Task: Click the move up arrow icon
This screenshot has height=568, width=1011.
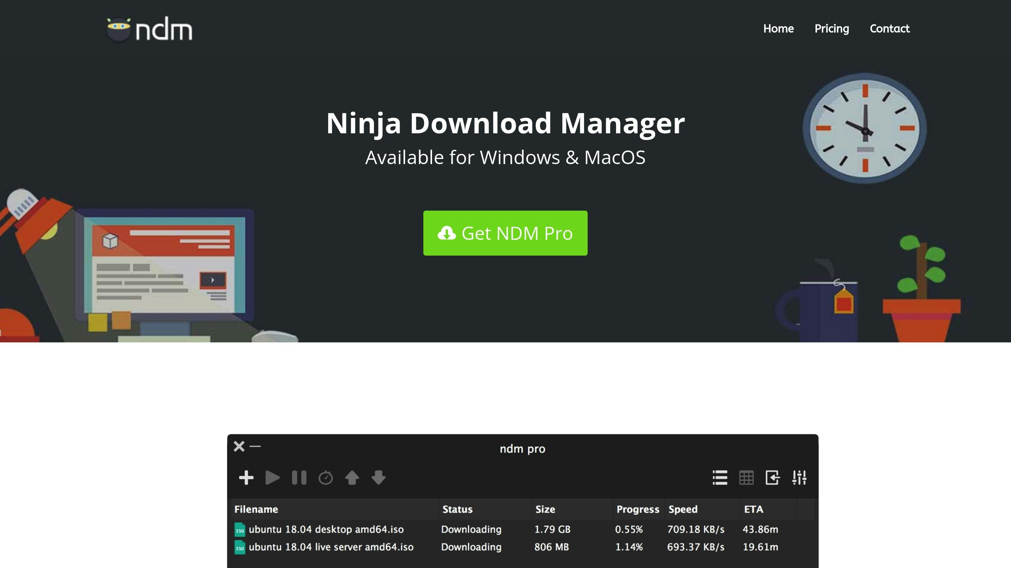Action: (x=352, y=478)
